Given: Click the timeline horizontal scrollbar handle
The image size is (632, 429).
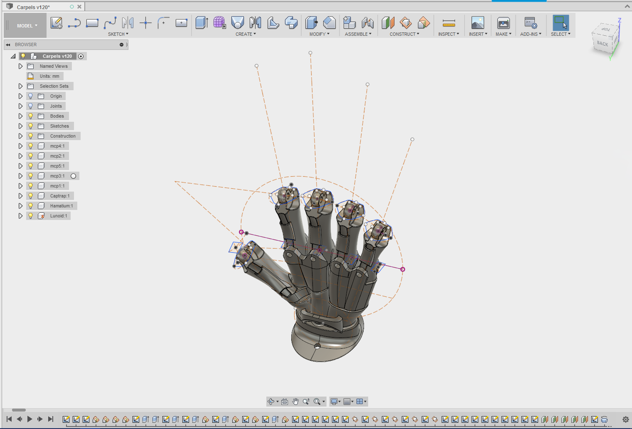Looking at the screenshot, I should [x=19, y=410].
